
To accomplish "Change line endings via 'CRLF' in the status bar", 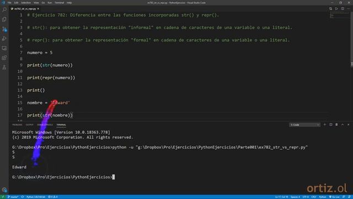I will tap(314, 197).
